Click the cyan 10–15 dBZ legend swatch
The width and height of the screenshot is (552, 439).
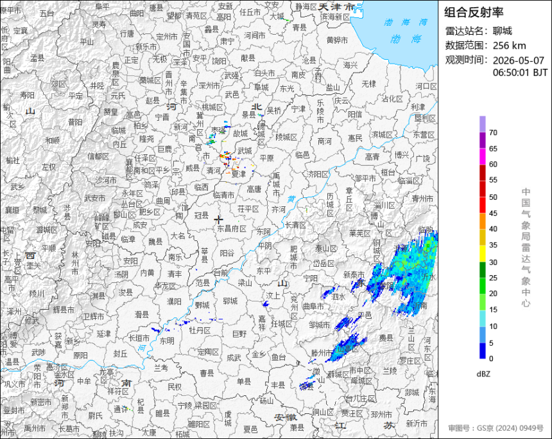(x=482, y=318)
